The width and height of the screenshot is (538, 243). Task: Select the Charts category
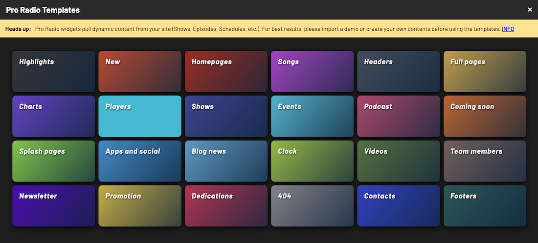tap(54, 116)
